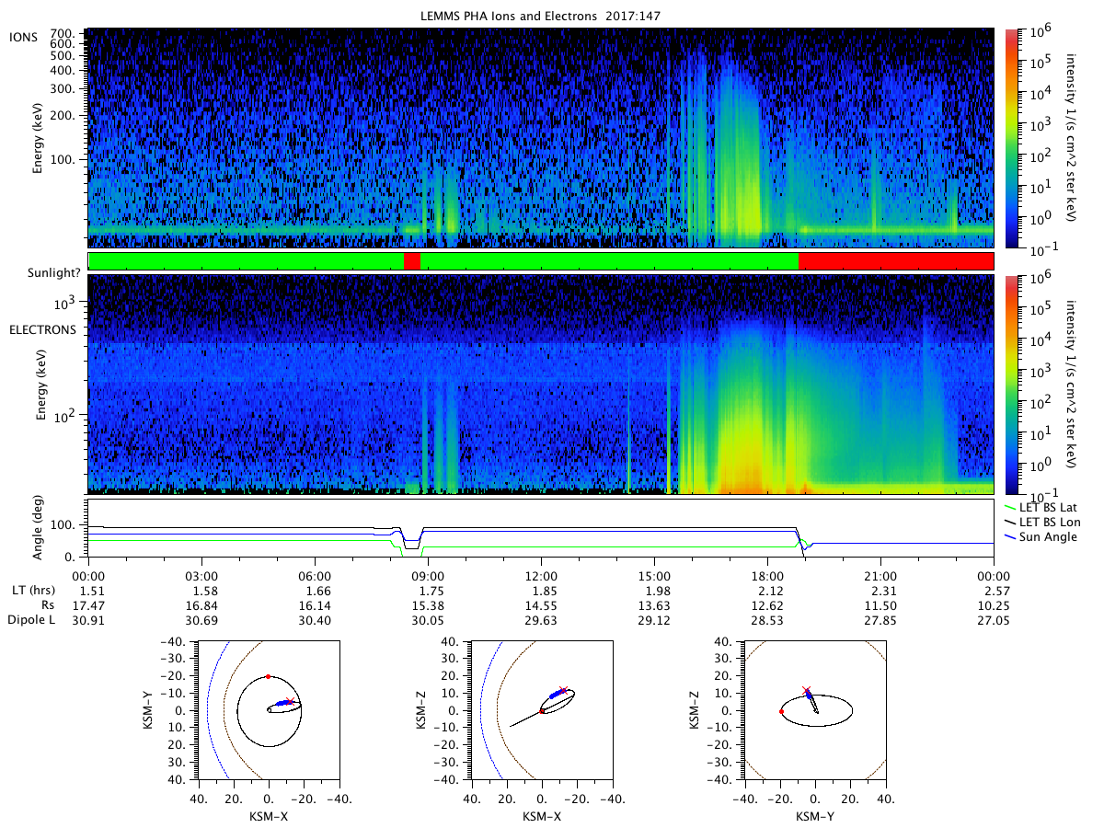The height and width of the screenshot is (828, 1104).
Task: Click the "200." energy tick on ions axis
Action: pos(63,117)
